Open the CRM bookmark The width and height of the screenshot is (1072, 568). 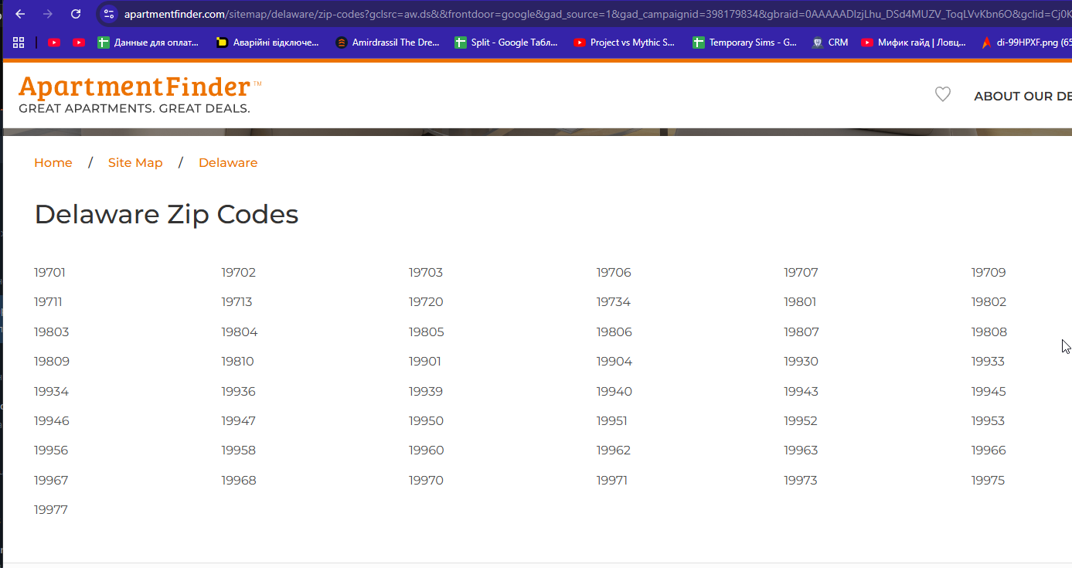(830, 43)
